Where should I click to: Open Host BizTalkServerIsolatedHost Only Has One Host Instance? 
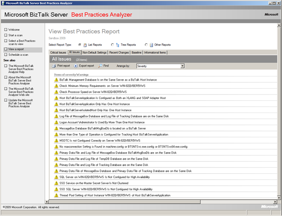(x=95, y=110)
